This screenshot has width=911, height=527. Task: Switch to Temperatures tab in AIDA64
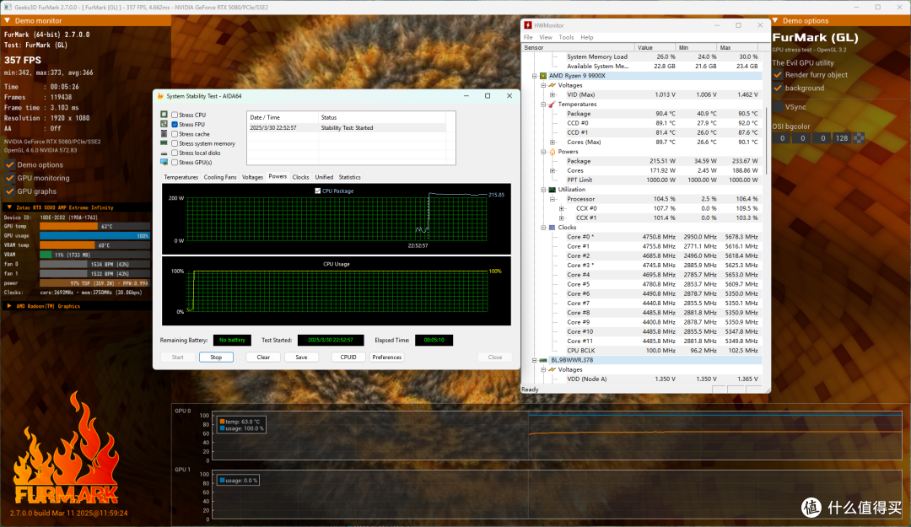coord(181,177)
